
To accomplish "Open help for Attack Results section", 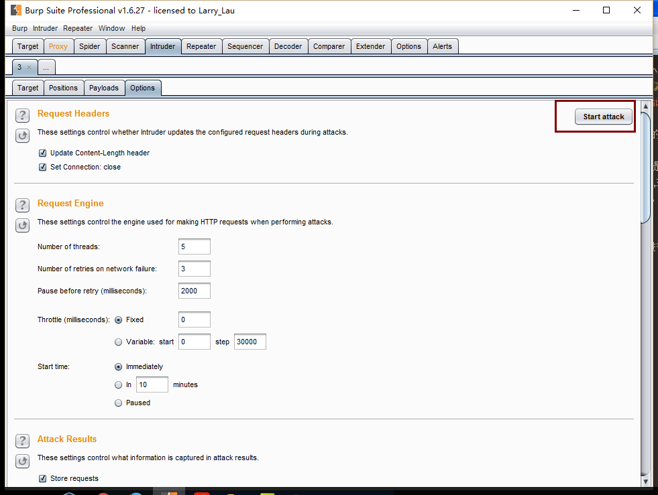I will pos(23,441).
